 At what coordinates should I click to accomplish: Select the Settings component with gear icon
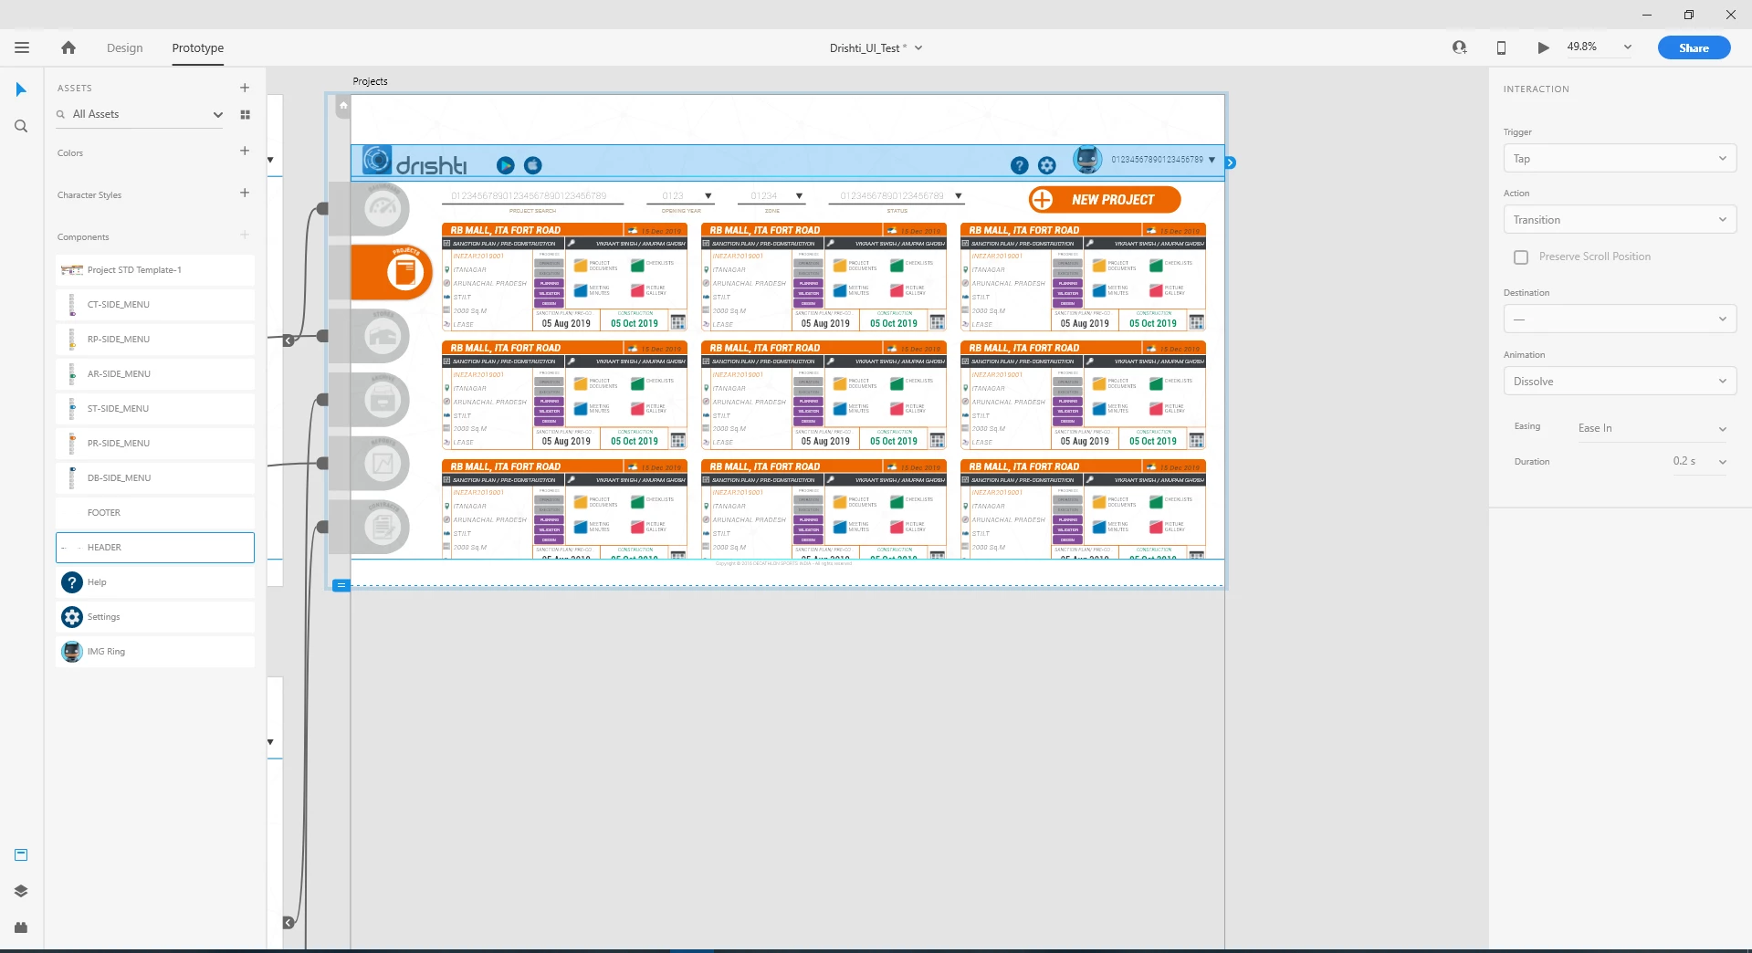pyautogui.click(x=155, y=617)
